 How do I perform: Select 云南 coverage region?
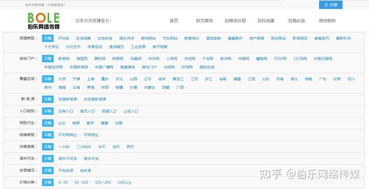[x=76, y=88]
